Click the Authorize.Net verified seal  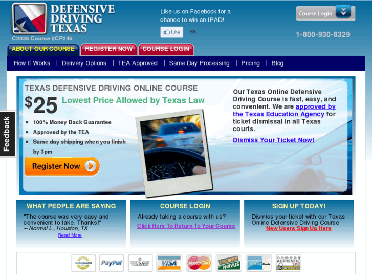[x=83, y=263]
